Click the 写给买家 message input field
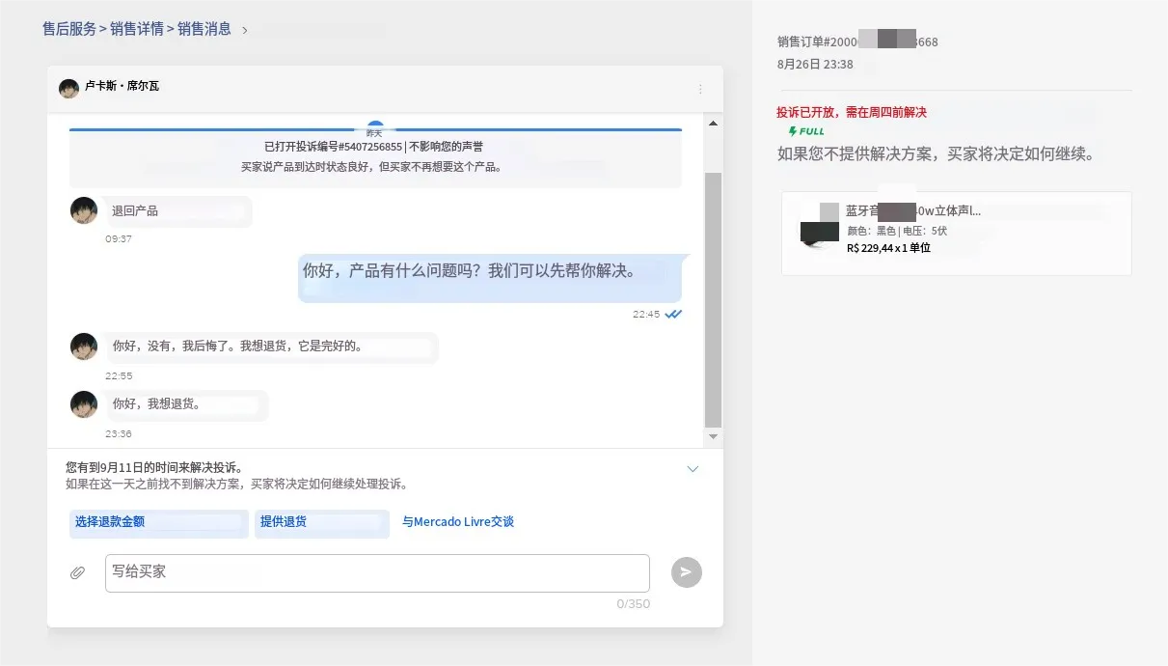Image resolution: width=1168 pixels, height=666 pixels. 376,572
